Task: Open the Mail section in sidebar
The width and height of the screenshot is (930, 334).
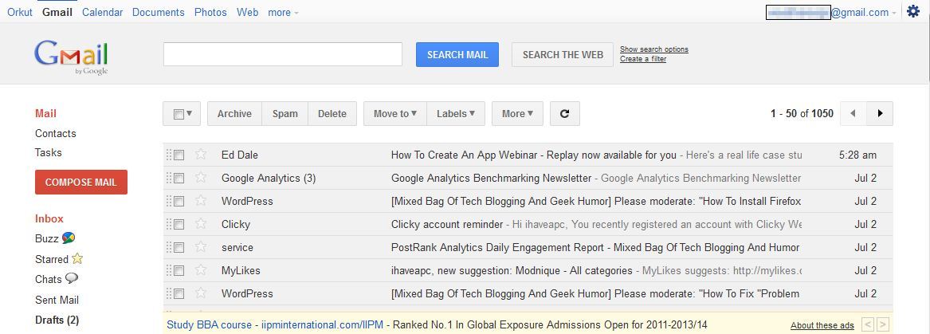Action: coord(45,113)
